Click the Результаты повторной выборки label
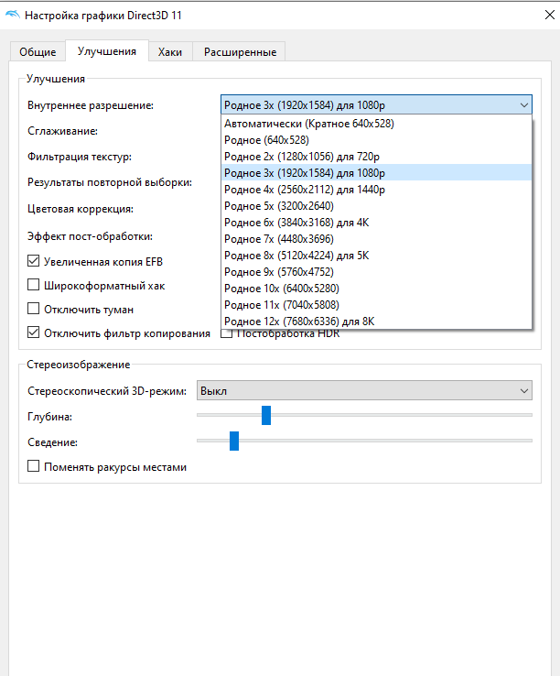The height and width of the screenshot is (676, 560). (x=110, y=182)
